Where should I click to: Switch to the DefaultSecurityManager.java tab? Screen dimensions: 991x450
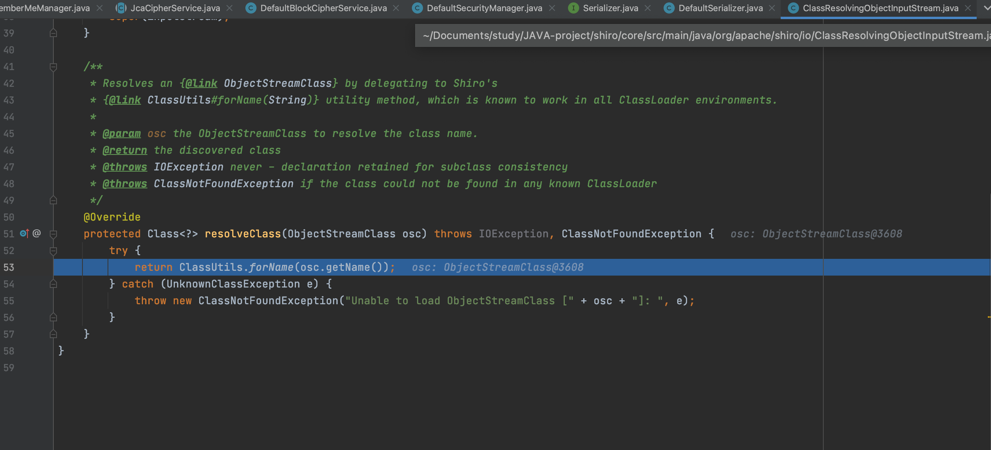point(484,8)
